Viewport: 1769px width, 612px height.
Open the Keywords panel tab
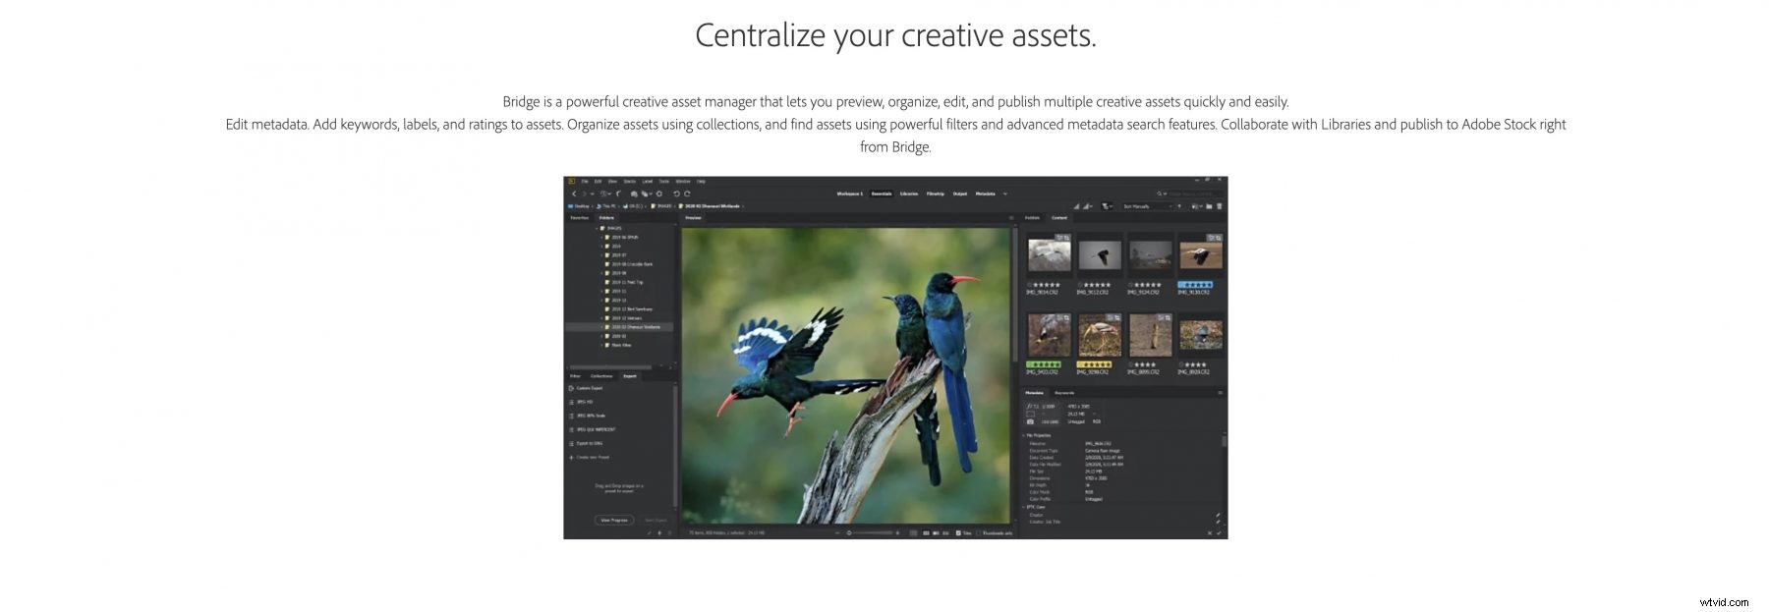tap(1064, 393)
